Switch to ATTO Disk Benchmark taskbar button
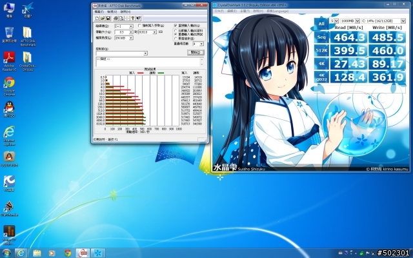 [83, 253]
